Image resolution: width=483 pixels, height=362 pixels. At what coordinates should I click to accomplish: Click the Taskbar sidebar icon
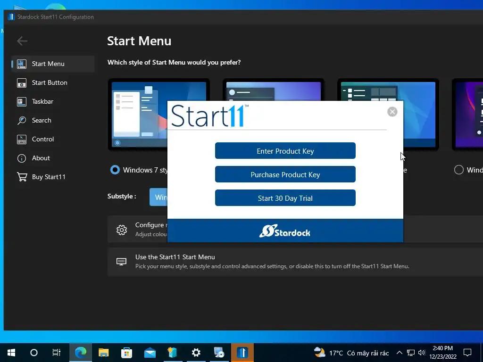[22, 102]
